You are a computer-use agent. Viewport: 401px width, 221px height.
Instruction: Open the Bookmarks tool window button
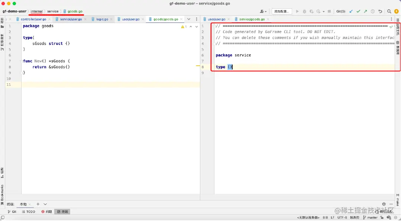click(2, 195)
